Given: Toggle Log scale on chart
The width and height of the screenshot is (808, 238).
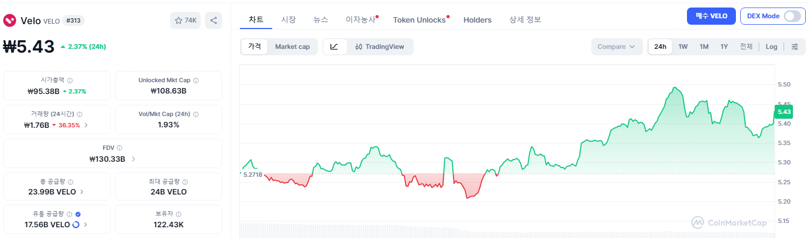Looking at the screenshot, I should click(771, 47).
